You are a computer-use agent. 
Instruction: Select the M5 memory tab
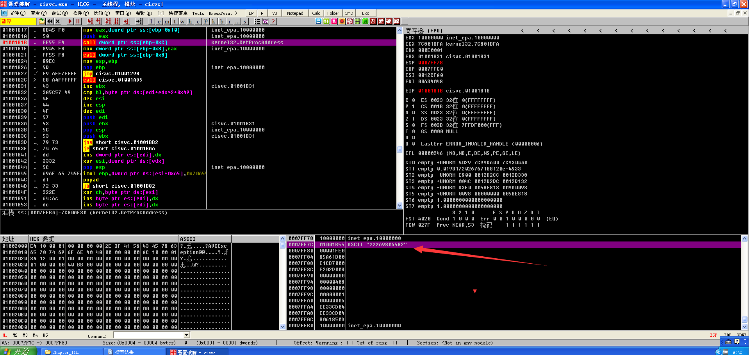tap(45, 335)
